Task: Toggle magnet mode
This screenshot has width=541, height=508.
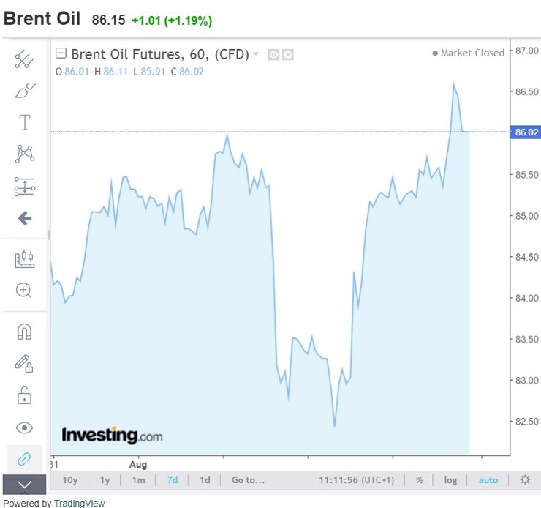Action: (x=25, y=332)
